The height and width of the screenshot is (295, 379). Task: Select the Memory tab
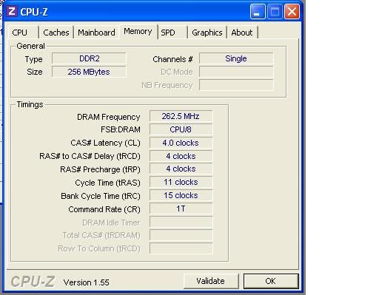tap(138, 31)
